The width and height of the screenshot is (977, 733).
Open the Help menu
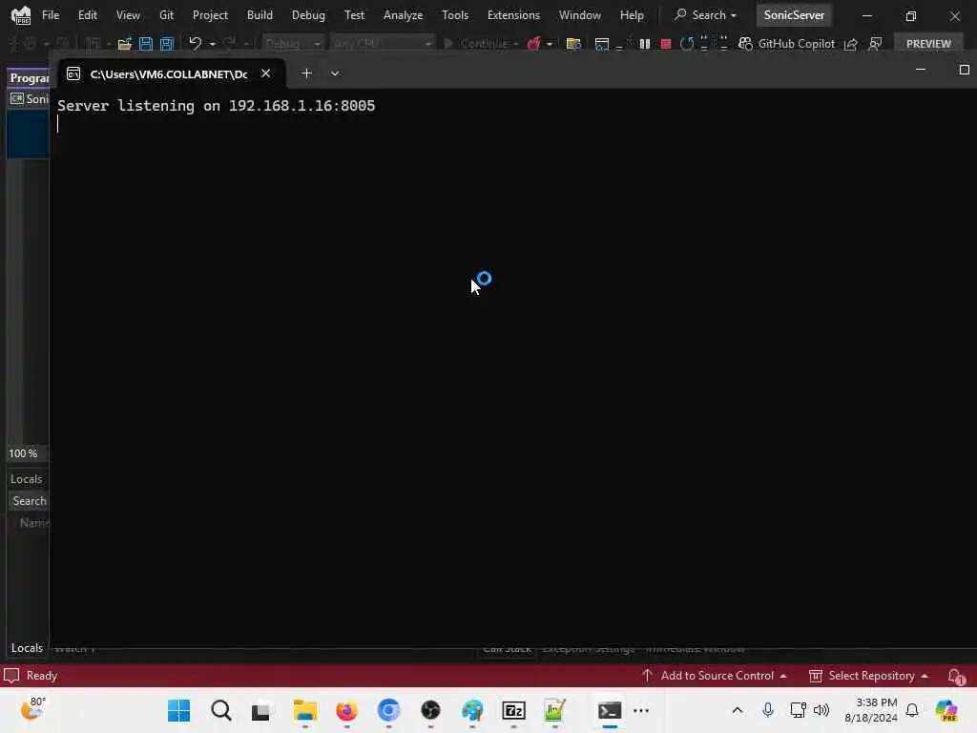click(632, 15)
